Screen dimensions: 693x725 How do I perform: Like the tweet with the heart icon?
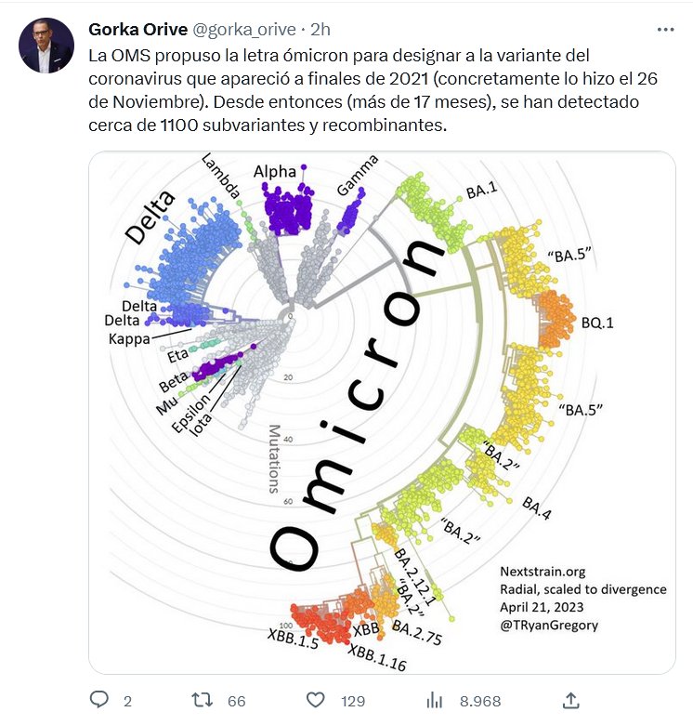tap(315, 700)
